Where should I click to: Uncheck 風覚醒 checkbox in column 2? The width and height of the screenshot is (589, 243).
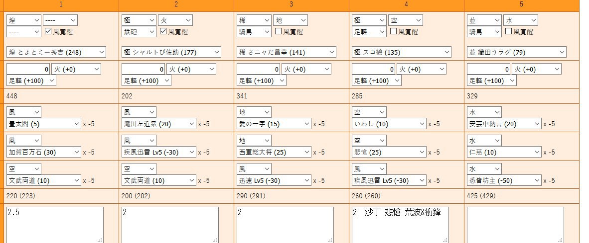163,31
